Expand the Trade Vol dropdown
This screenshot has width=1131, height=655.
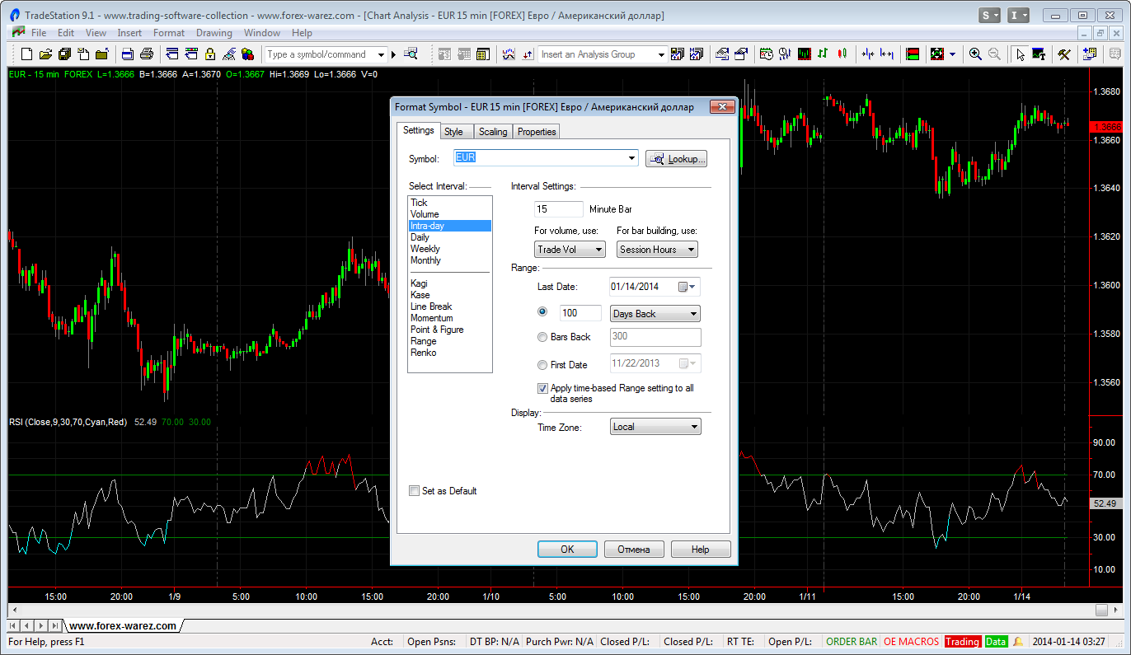[x=570, y=250]
